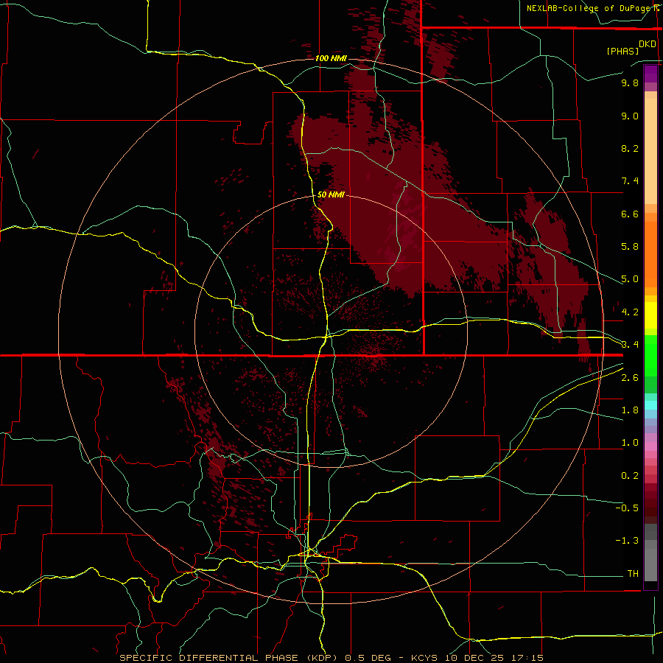Viewport: 663px width, 663px height.
Task: Click the KCYS radar site identifier
Action: [425, 658]
